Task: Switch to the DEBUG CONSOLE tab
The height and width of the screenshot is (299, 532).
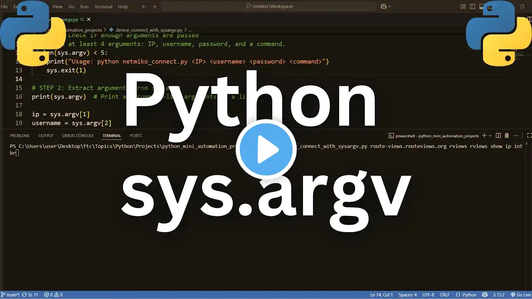Action: click(78, 135)
